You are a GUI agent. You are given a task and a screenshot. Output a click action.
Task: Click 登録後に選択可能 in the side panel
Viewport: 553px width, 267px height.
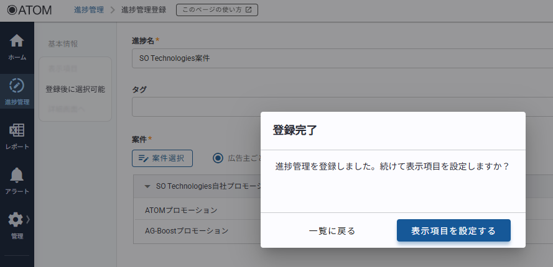point(75,89)
